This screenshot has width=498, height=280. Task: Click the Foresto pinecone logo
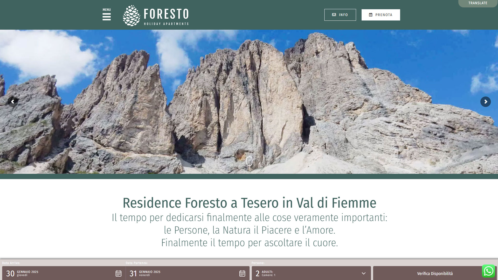132,16
